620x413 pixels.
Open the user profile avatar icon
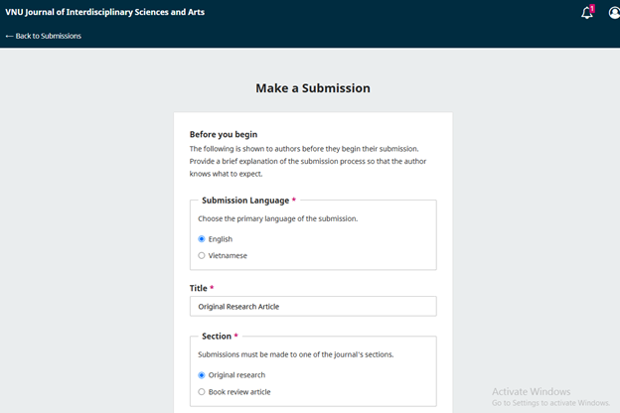pyautogui.click(x=614, y=13)
